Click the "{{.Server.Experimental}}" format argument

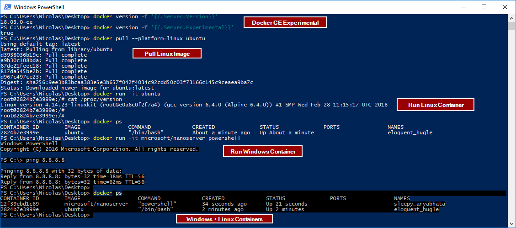(x=193, y=27)
